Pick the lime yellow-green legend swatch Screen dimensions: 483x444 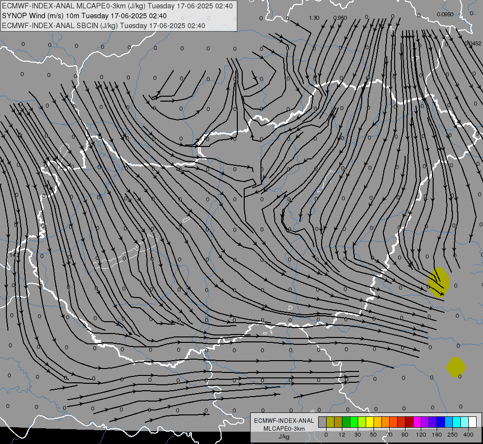(x=362, y=422)
